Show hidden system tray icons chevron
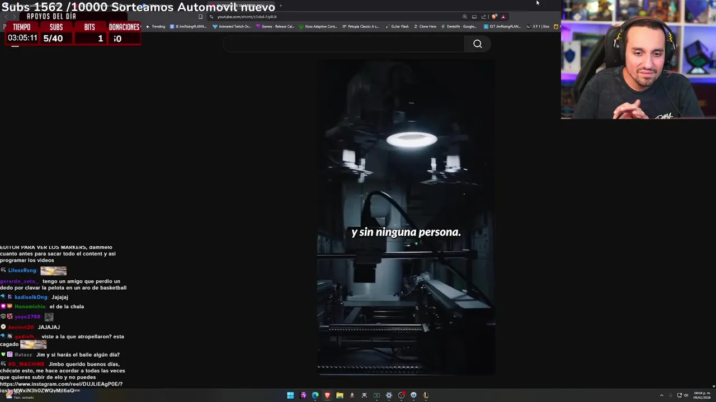This screenshot has width=716, height=402. [x=661, y=395]
